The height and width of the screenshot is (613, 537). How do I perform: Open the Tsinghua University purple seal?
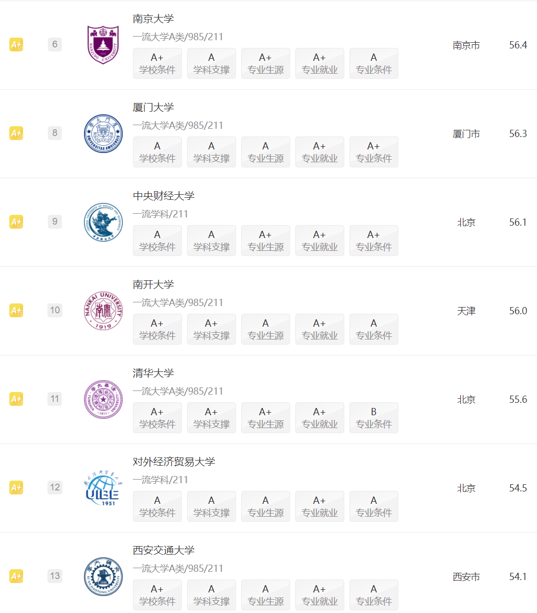point(103,399)
